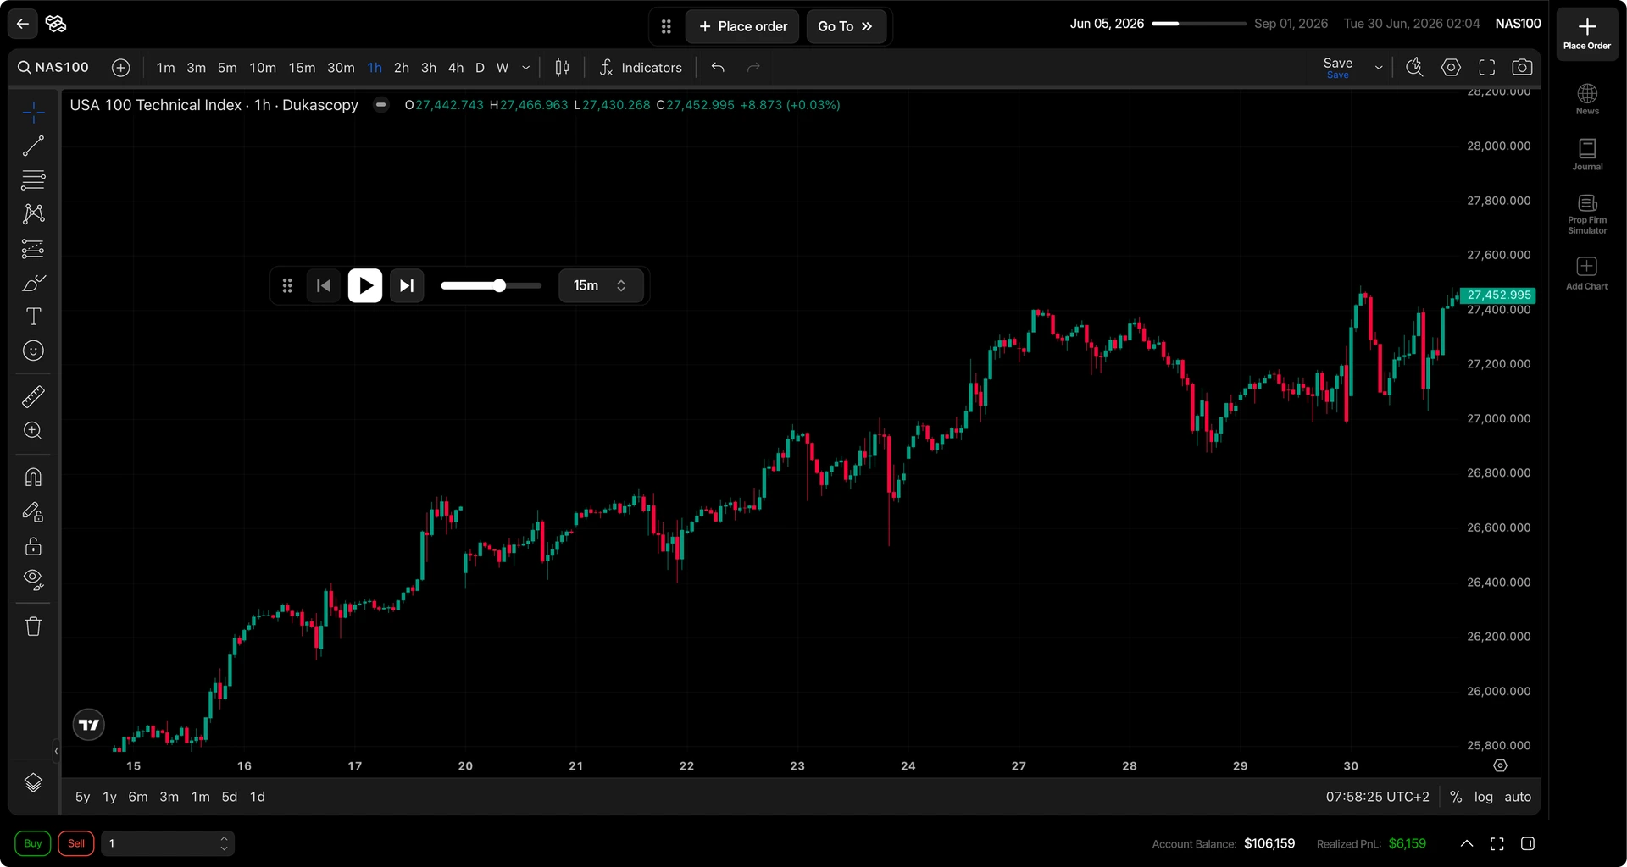Open the Journal panel
Image resolution: width=1627 pixels, height=867 pixels.
[1587, 155]
